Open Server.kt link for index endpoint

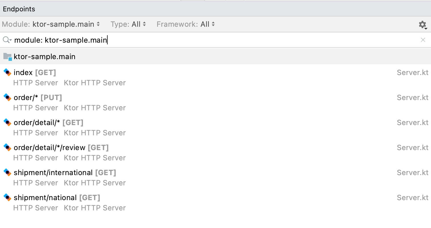coord(412,72)
